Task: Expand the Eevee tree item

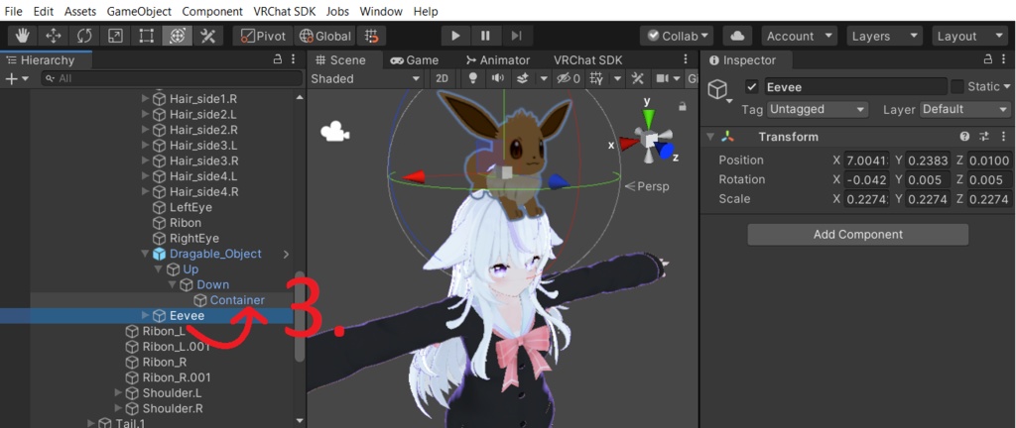Action: 145,315
